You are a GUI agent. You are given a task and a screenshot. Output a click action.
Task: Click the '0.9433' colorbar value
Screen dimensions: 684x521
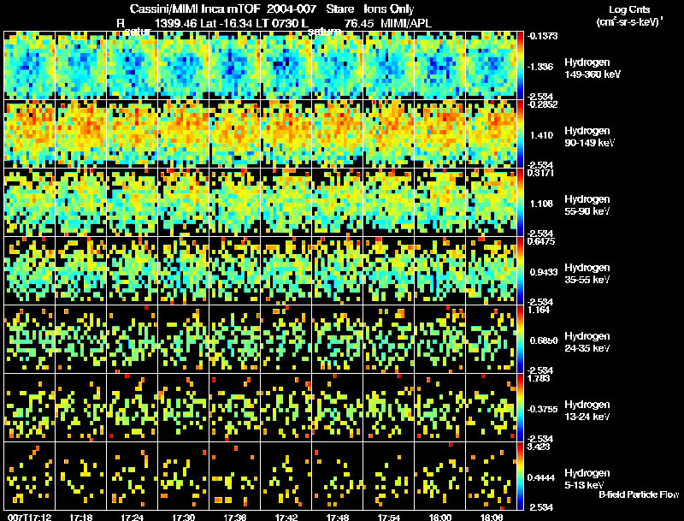[x=544, y=272]
